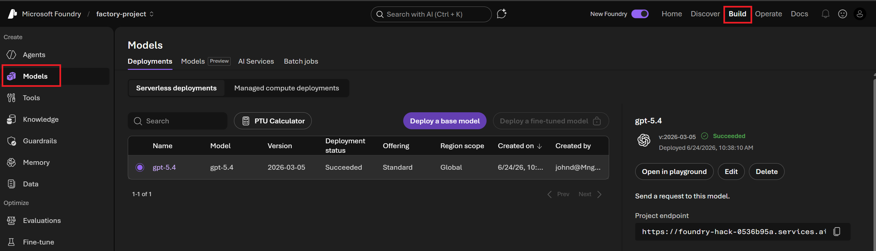Click Deploy a base model button
876x251 pixels.
tap(444, 121)
